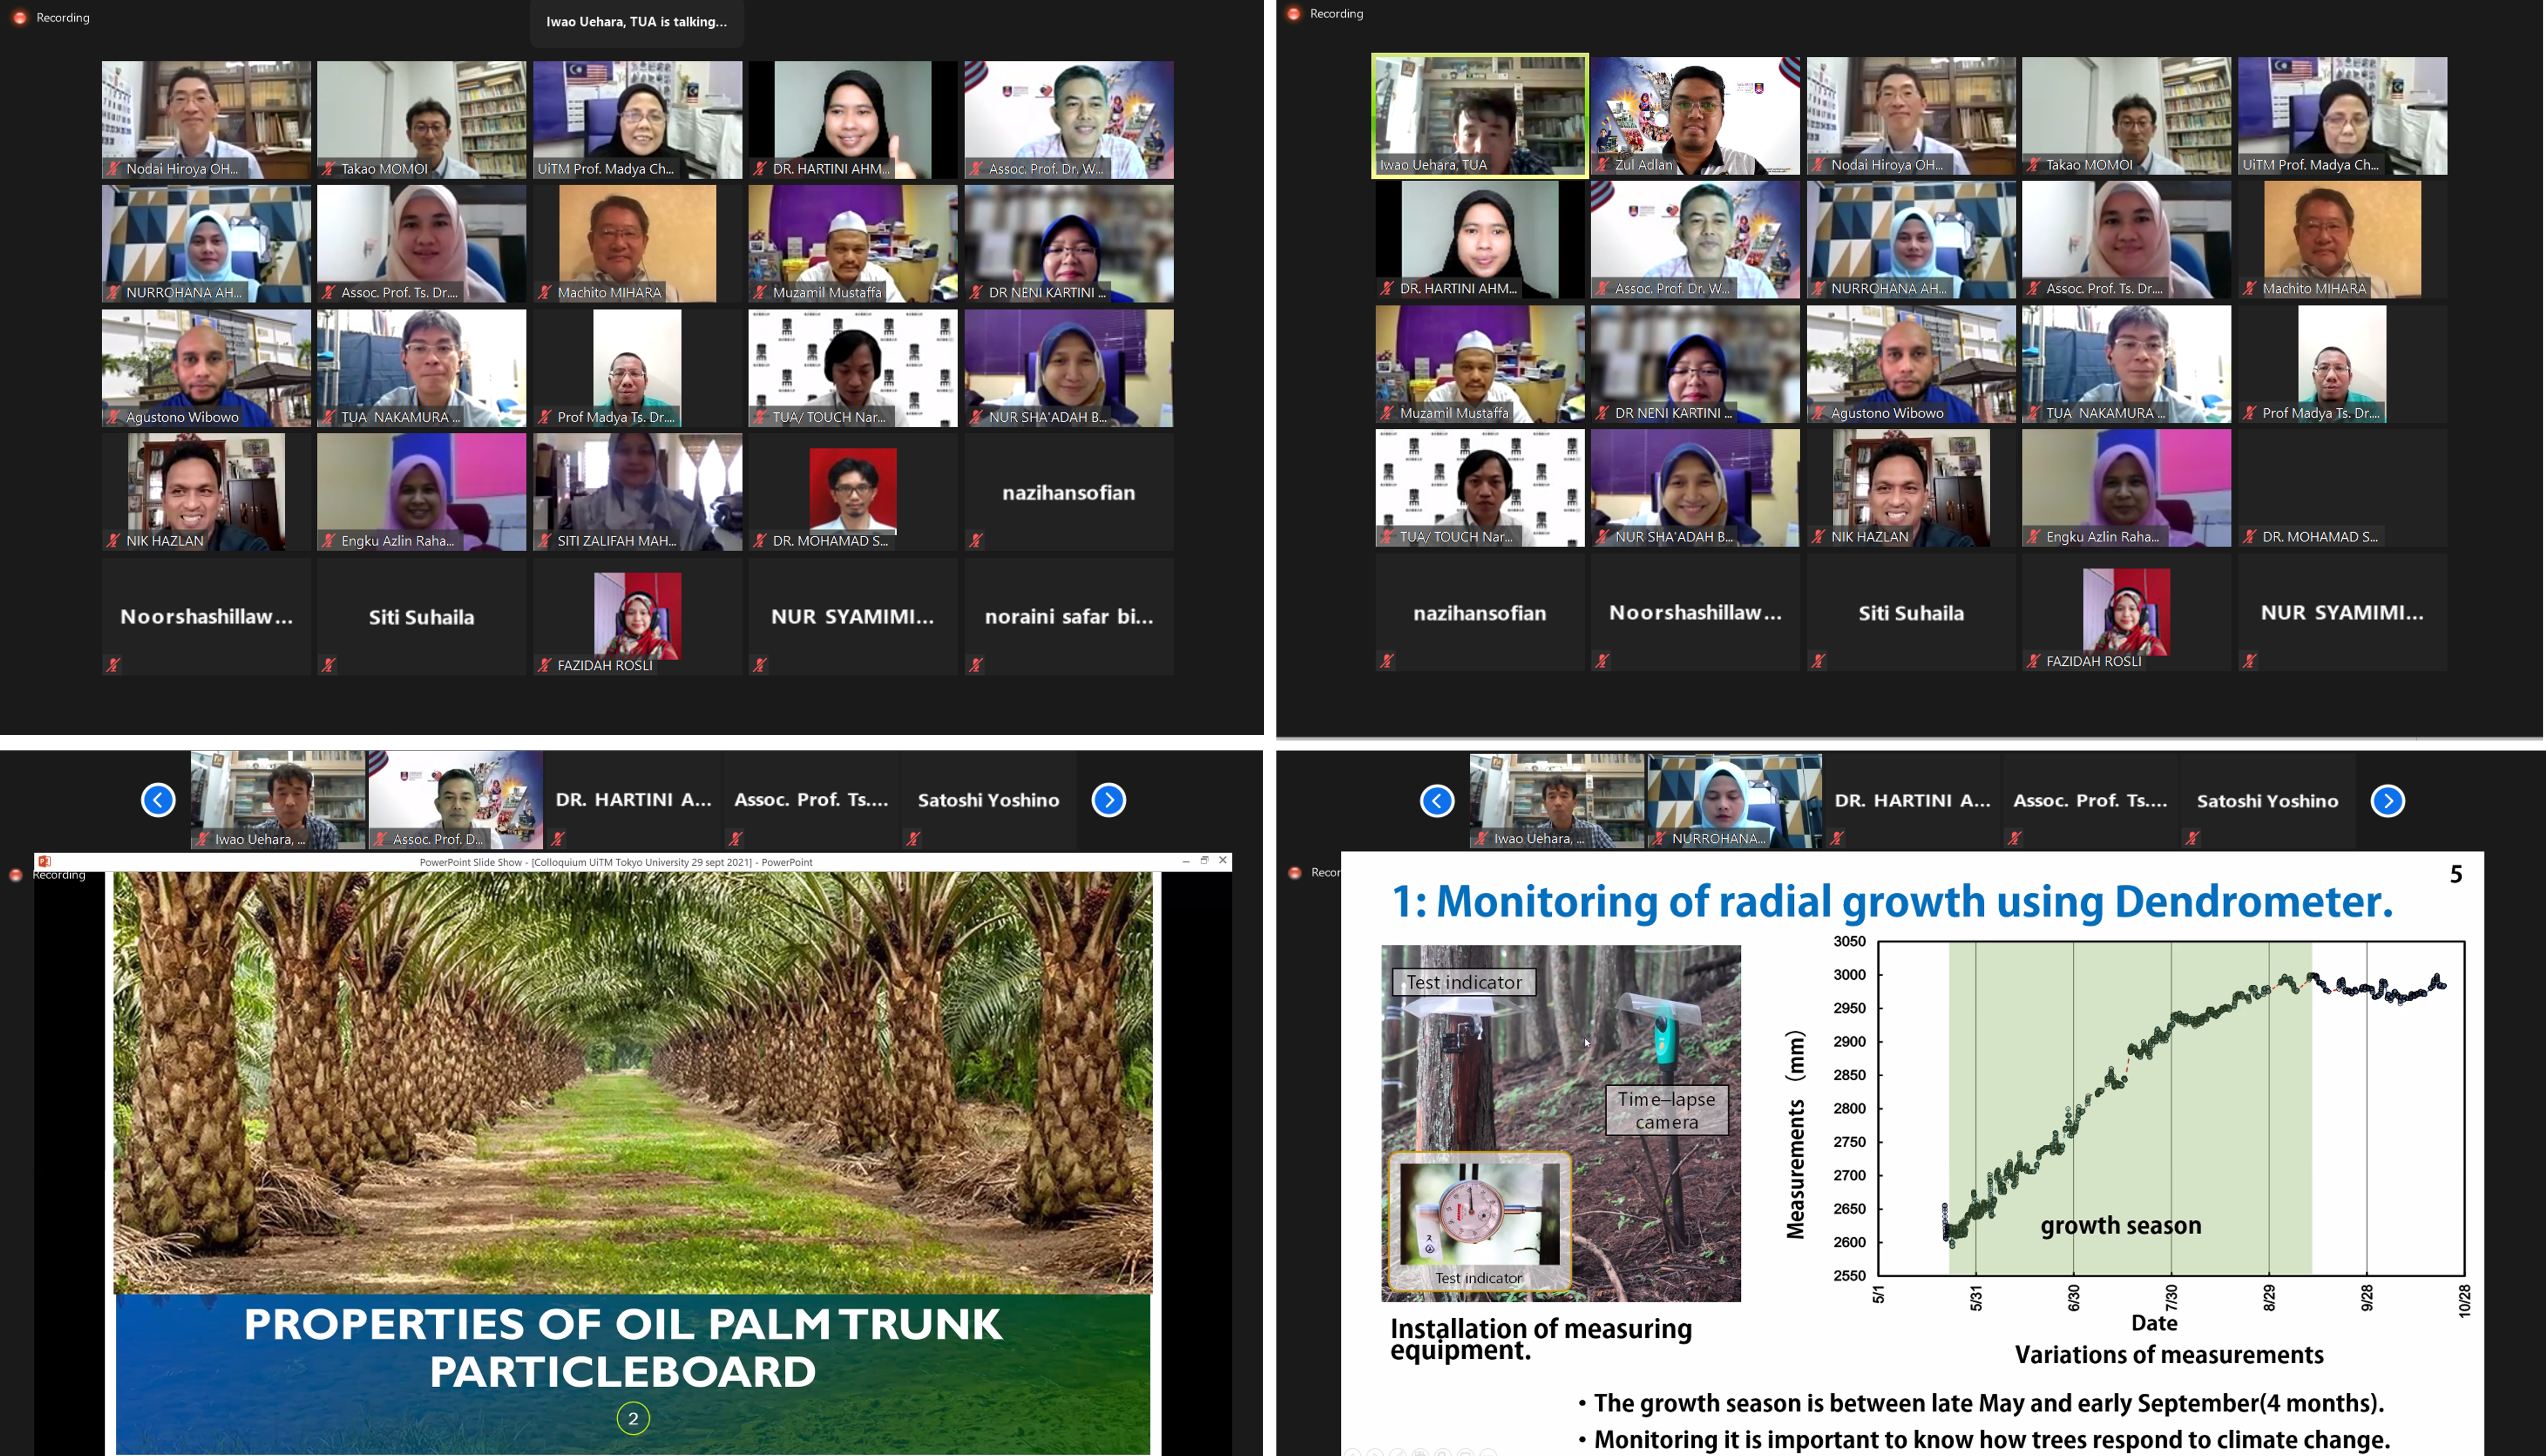
Task: Click muted mic icon on SITI ZALIFAH tile
Action: coord(545,541)
